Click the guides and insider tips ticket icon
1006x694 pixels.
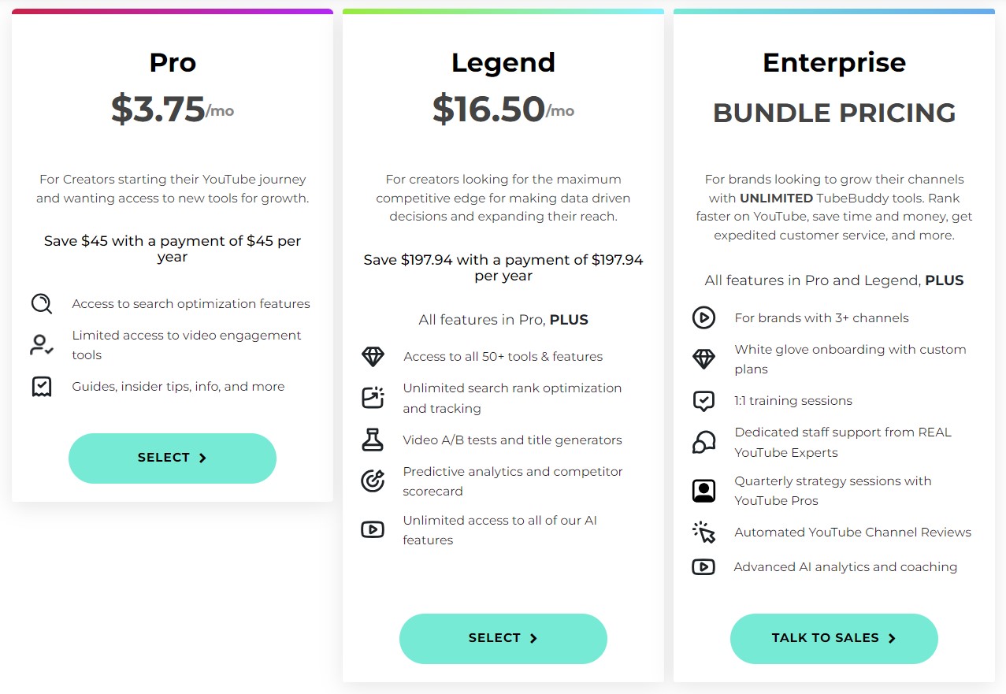coord(41,386)
